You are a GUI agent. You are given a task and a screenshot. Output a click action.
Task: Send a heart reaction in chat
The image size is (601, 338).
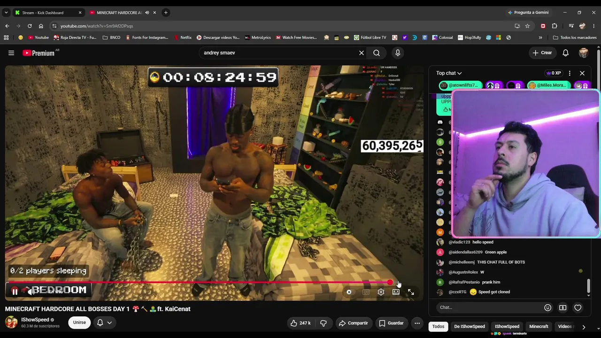click(578, 307)
